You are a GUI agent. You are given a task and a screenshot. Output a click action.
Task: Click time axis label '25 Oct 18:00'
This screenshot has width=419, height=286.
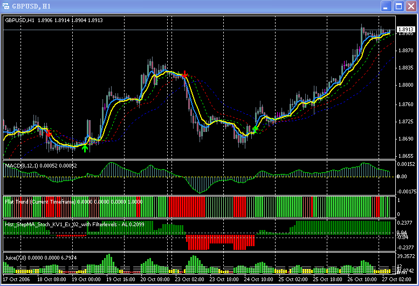tap(327, 280)
